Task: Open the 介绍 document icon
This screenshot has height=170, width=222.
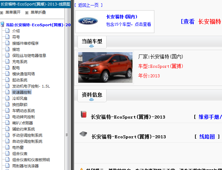Action: [8, 31]
